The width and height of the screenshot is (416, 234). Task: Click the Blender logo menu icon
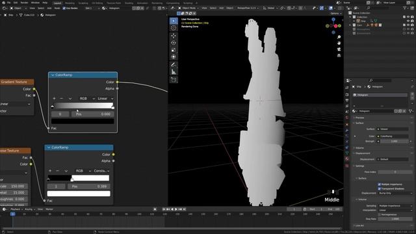[x=3, y=3]
